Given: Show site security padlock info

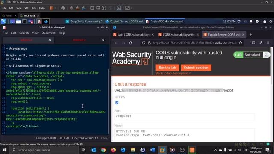Looking at the screenshot, I should click(x=149, y=43).
